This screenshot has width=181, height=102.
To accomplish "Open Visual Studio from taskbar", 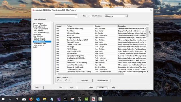I will point(59,99).
